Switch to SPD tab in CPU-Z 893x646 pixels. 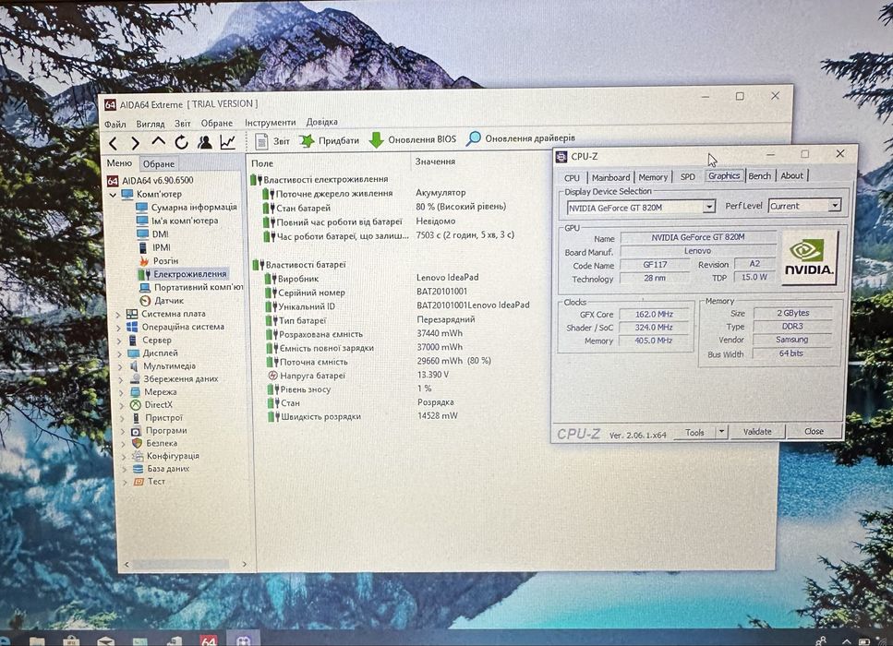pyautogui.click(x=688, y=176)
